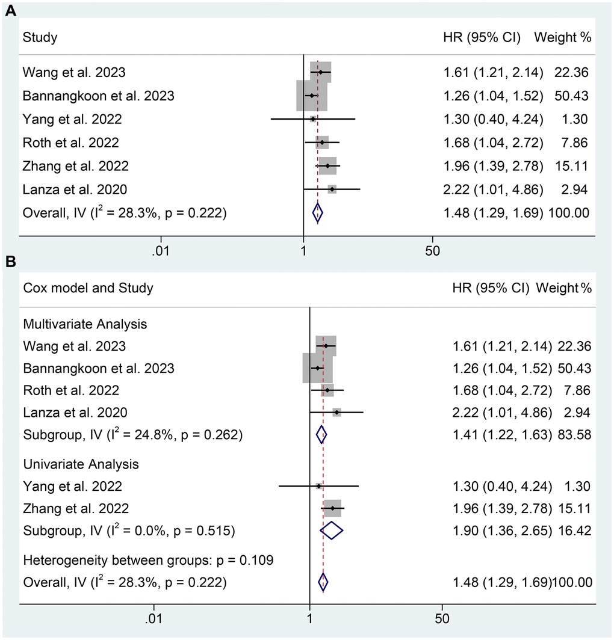Viewport: 614px width, 640px height.
Task: Click the Univariate subgroup diamond in panel B
Action: tap(331, 531)
